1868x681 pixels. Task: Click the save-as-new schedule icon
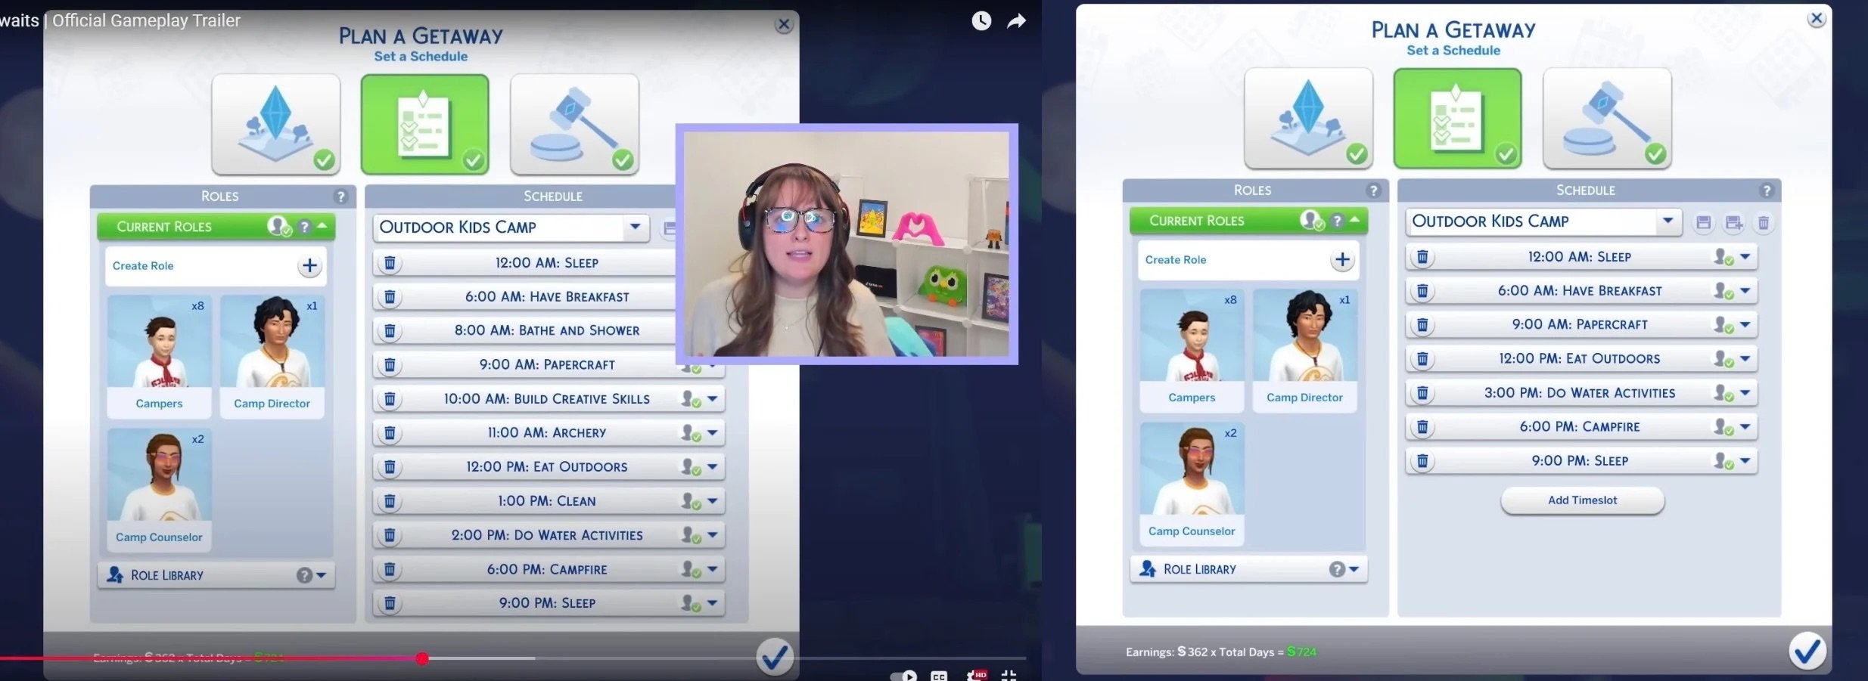pyautogui.click(x=1733, y=223)
